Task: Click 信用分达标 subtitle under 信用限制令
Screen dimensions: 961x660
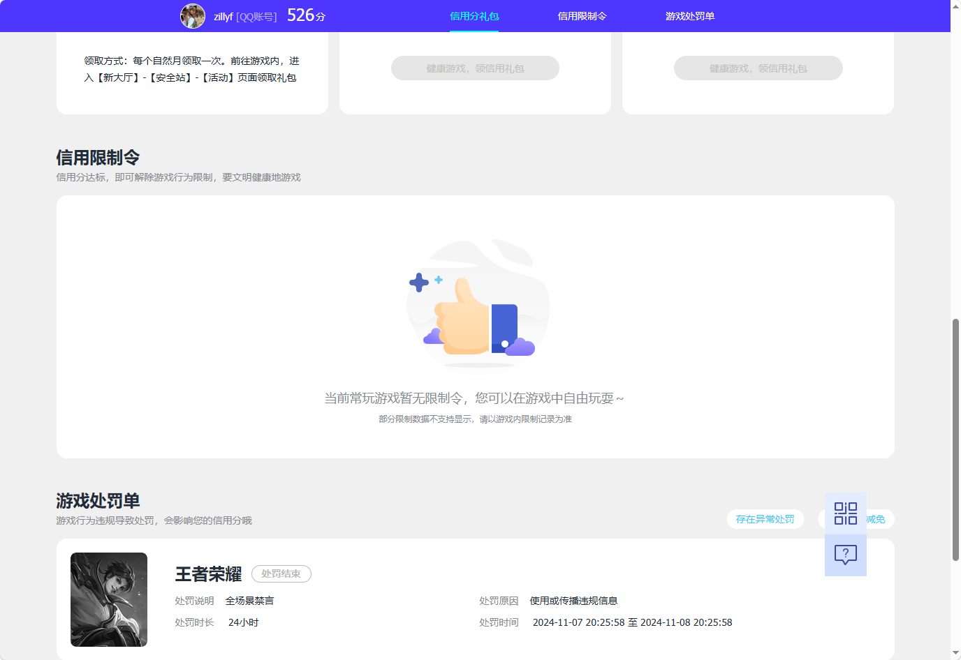Action: [178, 177]
